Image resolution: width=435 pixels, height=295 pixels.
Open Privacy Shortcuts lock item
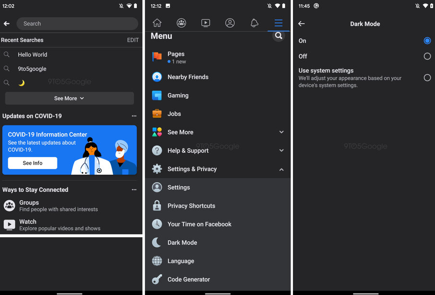pos(218,206)
